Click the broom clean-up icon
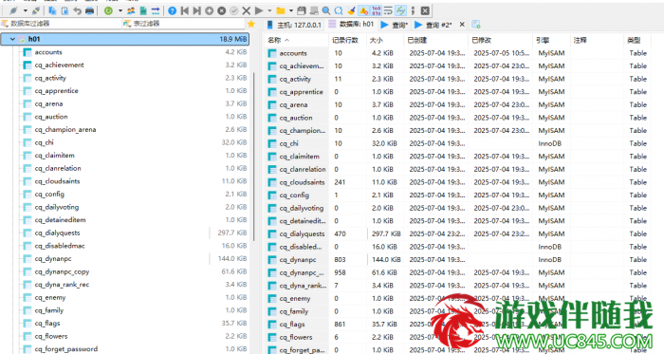 tap(351, 10)
